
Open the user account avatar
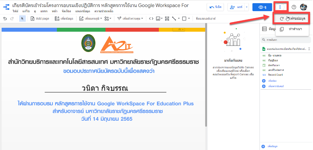pos(303,7)
